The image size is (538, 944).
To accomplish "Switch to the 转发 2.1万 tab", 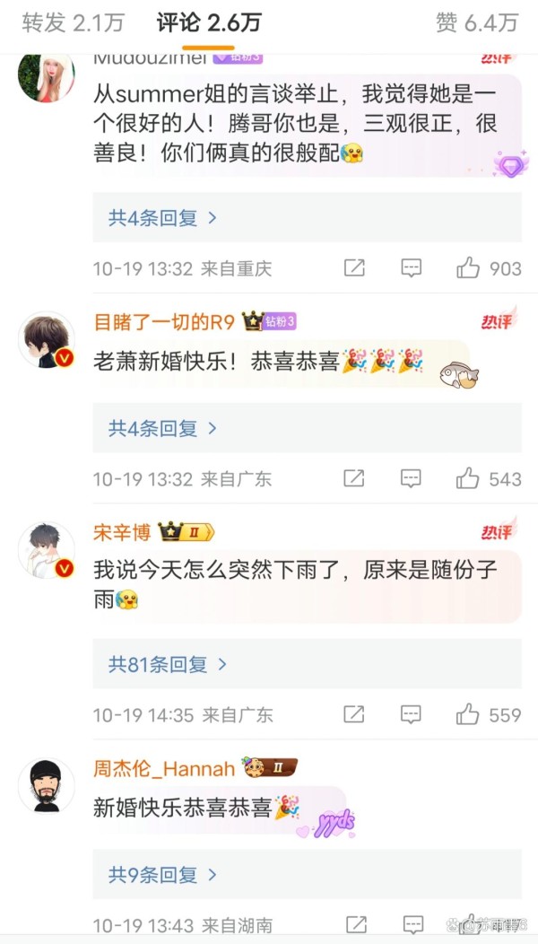I will pos(73,22).
